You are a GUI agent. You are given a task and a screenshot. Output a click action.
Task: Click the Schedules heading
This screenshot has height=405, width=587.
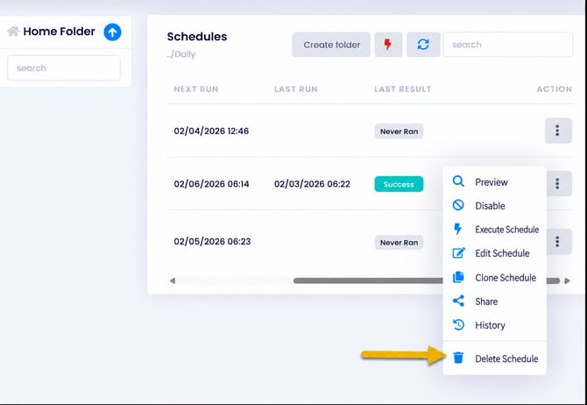pyautogui.click(x=197, y=36)
